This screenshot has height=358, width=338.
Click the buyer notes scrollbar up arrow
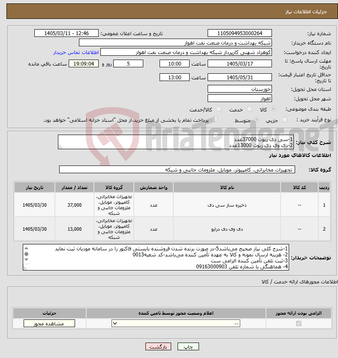(x=27, y=248)
